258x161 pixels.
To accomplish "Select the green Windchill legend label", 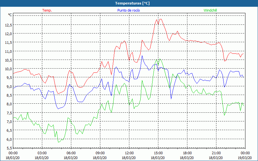I will [210, 10].
